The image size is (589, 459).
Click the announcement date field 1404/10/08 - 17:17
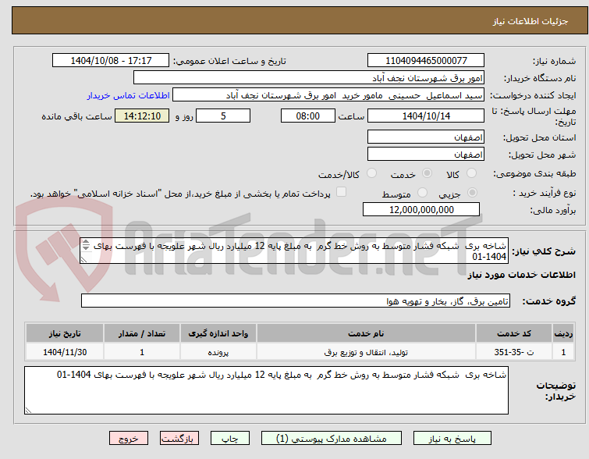111,60
